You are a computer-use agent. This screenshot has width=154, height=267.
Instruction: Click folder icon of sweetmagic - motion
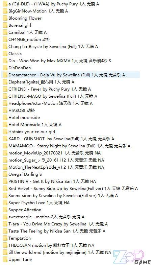5,217
